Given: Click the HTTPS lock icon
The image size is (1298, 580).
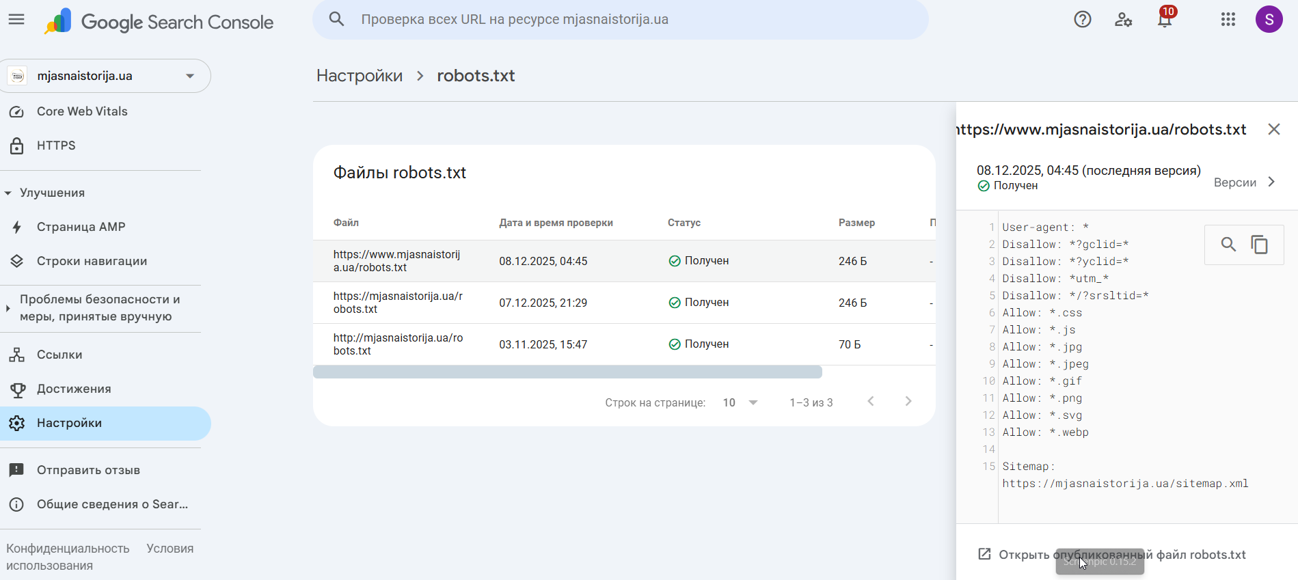Looking at the screenshot, I should pos(17,146).
